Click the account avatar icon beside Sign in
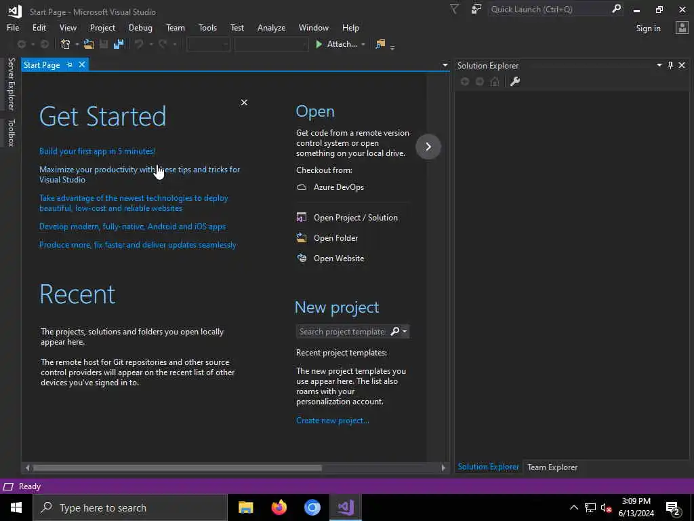694x521 pixels. pyautogui.click(x=682, y=28)
